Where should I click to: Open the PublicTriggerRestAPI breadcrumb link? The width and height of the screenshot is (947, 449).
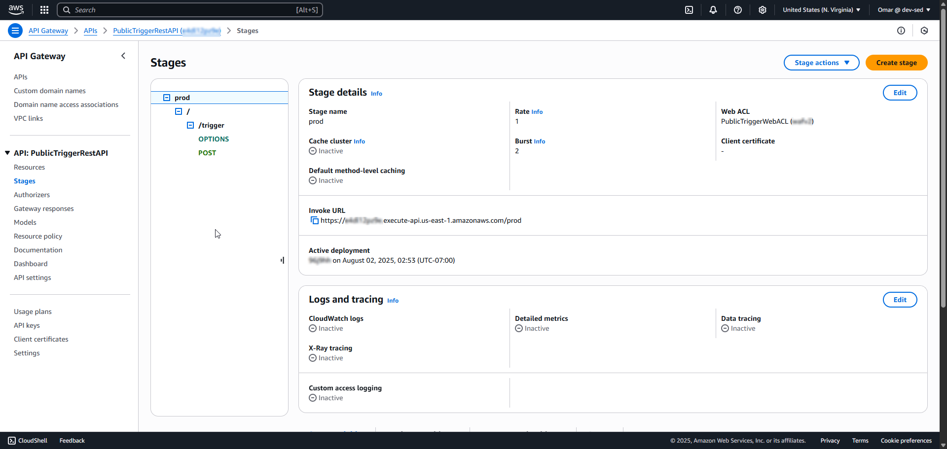(x=167, y=31)
